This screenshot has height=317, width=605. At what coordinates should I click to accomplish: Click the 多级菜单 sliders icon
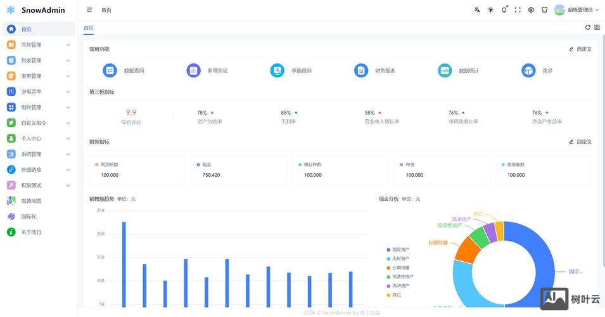pos(11,91)
